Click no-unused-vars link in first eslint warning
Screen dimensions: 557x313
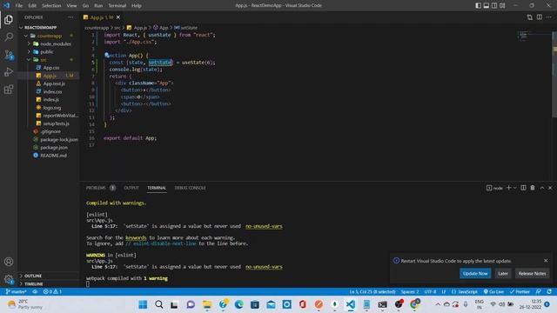(x=264, y=226)
